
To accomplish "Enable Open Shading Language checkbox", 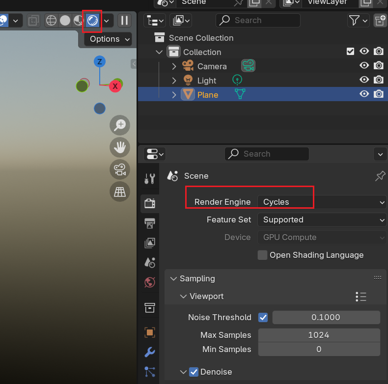I will [262, 255].
